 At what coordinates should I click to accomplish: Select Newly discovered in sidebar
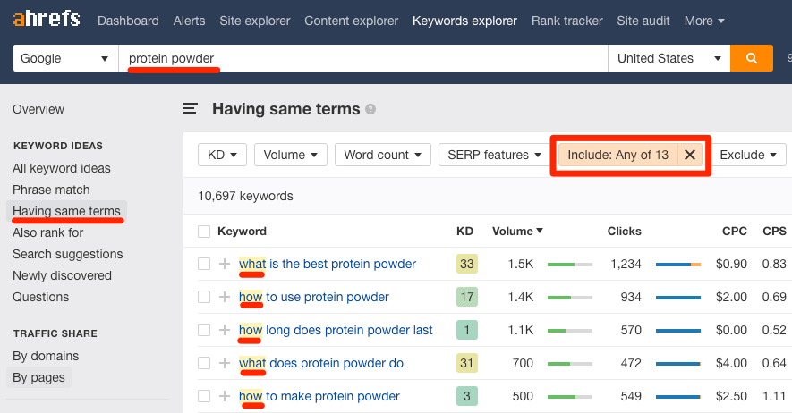pos(62,276)
